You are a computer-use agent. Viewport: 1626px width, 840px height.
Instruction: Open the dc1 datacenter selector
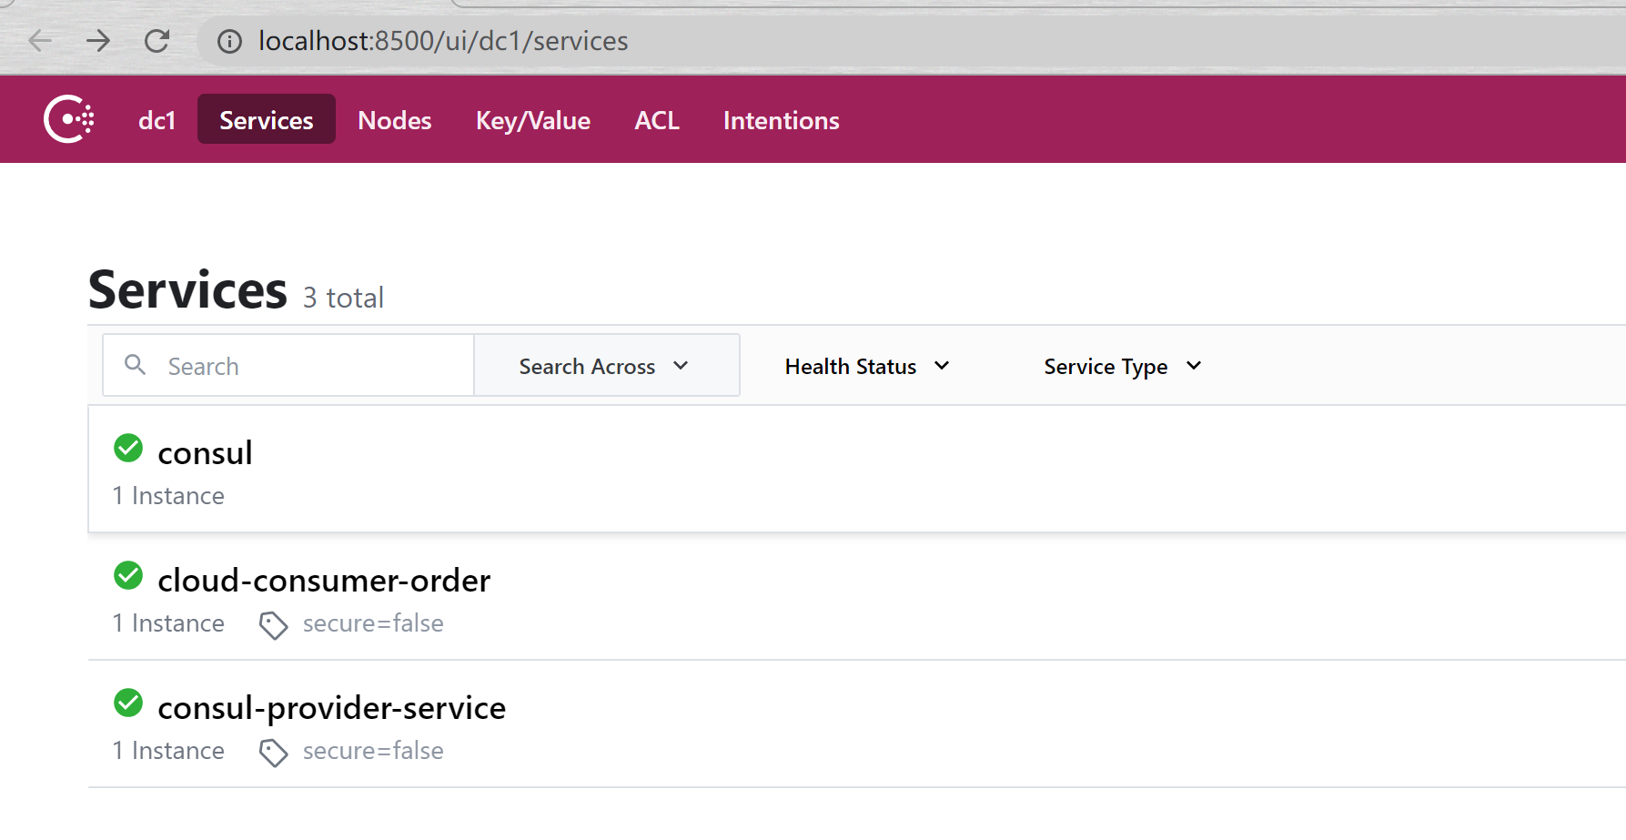[157, 120]
